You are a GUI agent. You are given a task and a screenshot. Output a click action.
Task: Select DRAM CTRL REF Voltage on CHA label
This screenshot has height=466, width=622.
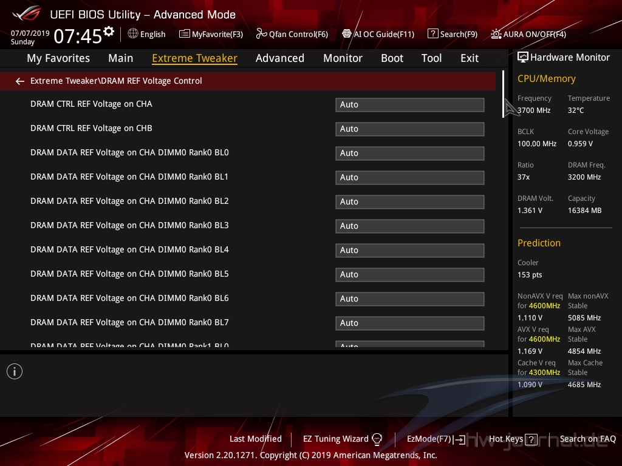coord(91,104)
